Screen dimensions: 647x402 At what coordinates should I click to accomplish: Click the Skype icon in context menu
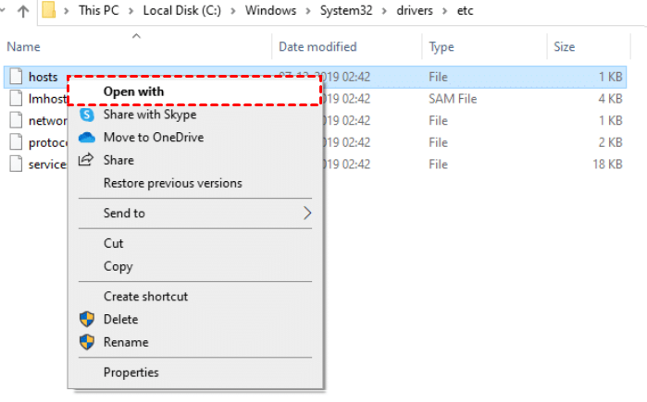[86, 115]
